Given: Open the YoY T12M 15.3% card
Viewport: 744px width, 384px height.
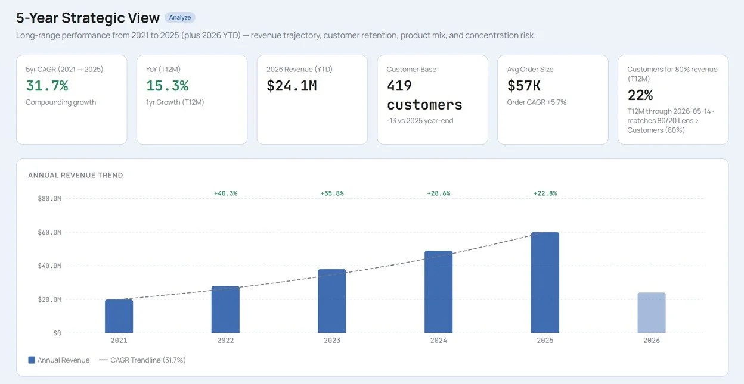Looking at the screenshot, I should tap(192, 99).
